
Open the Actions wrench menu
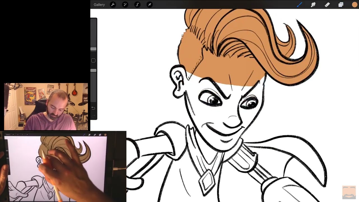coord(113,4)
